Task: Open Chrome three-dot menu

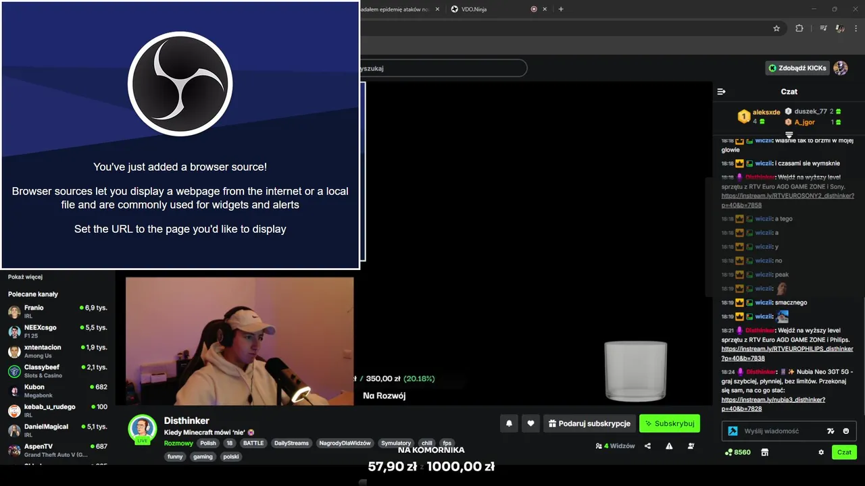Action: point(856,28)
